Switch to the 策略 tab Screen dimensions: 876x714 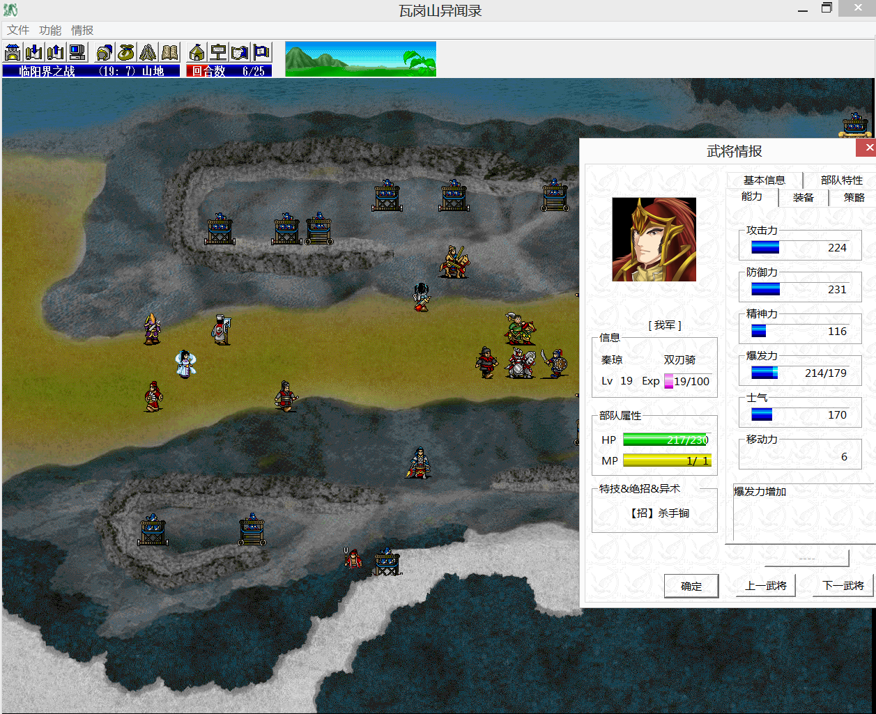click(854, 197)
